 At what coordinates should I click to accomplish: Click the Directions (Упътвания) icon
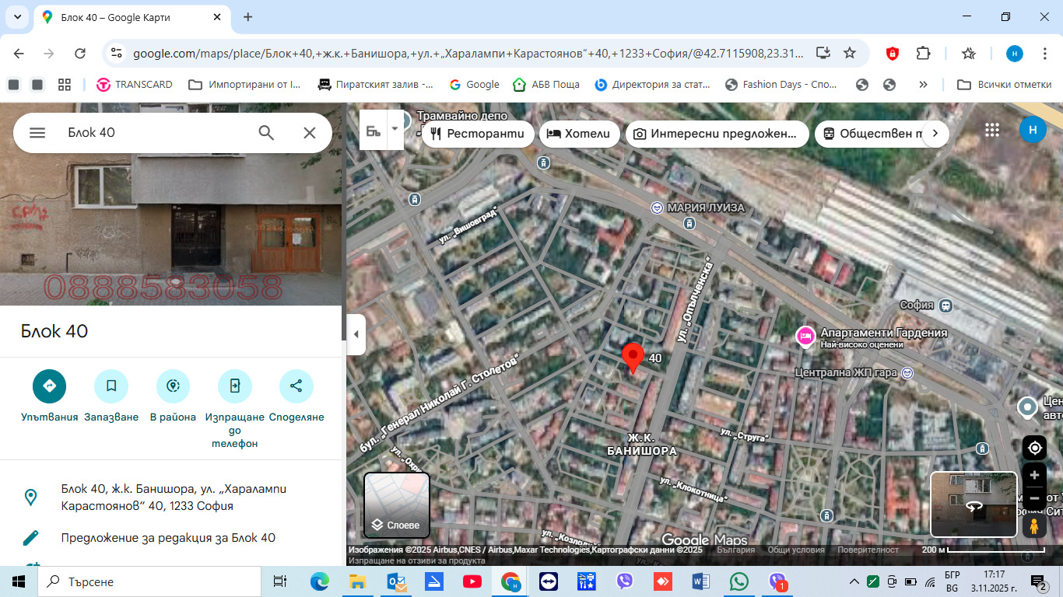[x=49, y=386]
